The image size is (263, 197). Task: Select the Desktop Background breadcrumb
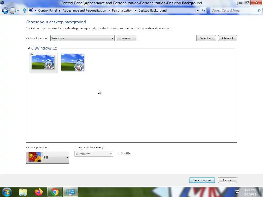coord(152,10)
